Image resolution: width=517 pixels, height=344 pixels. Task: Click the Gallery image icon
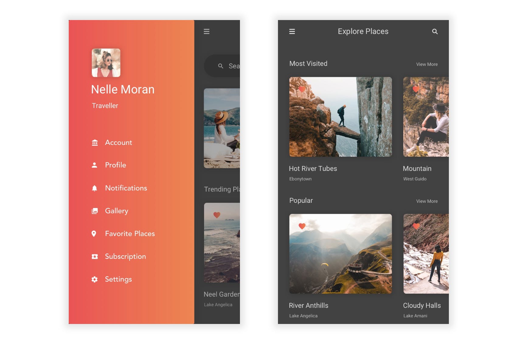coord(95,211)
